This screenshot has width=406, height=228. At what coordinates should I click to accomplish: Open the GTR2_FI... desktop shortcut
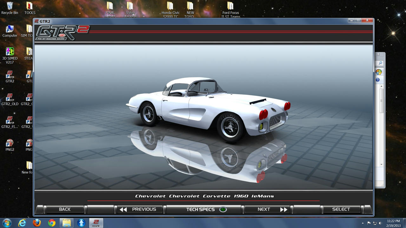pos(10,122)
